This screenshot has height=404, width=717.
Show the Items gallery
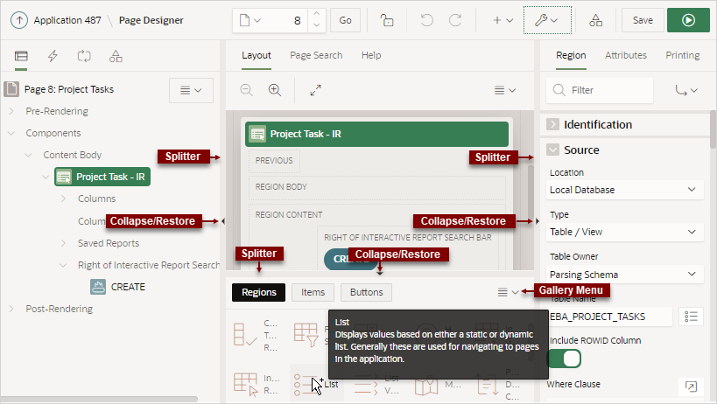tap(313, 292)
